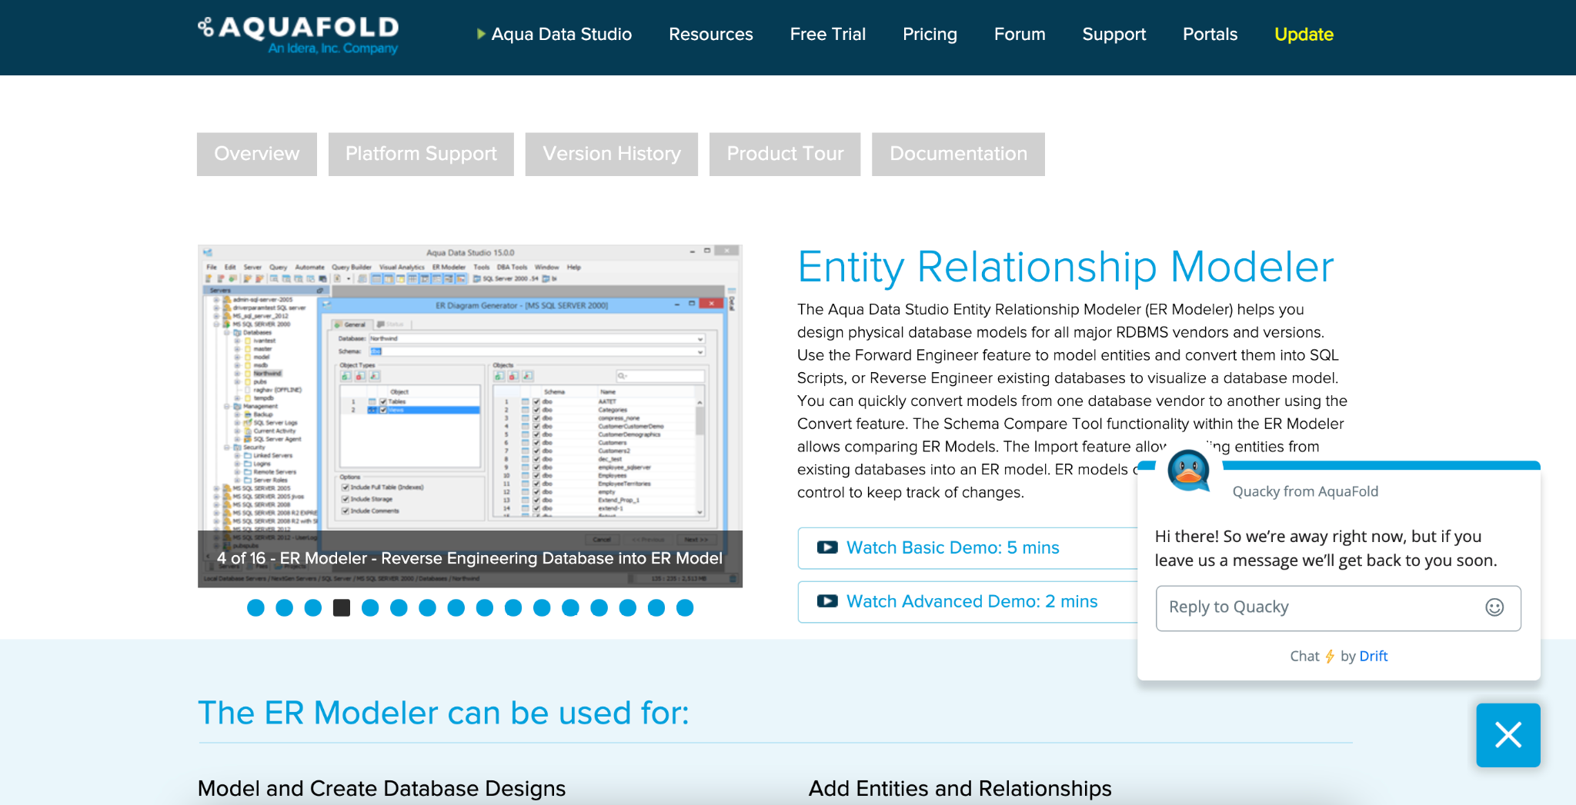This screenshot has width=1576, height=805.
Task: Go to Free Trial page
Action: coord(827,35)
